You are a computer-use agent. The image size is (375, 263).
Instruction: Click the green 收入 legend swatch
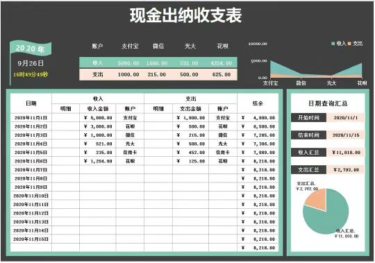[333, 44]
